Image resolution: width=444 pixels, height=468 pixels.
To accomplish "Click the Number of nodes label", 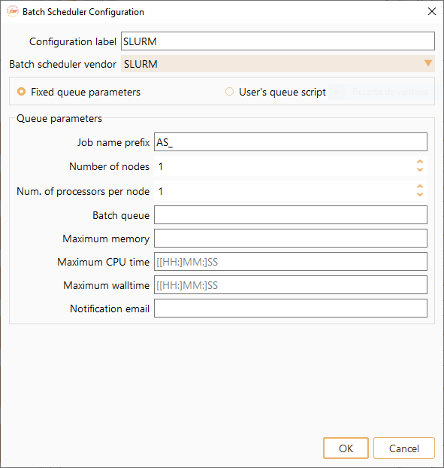I will (110, 166).
